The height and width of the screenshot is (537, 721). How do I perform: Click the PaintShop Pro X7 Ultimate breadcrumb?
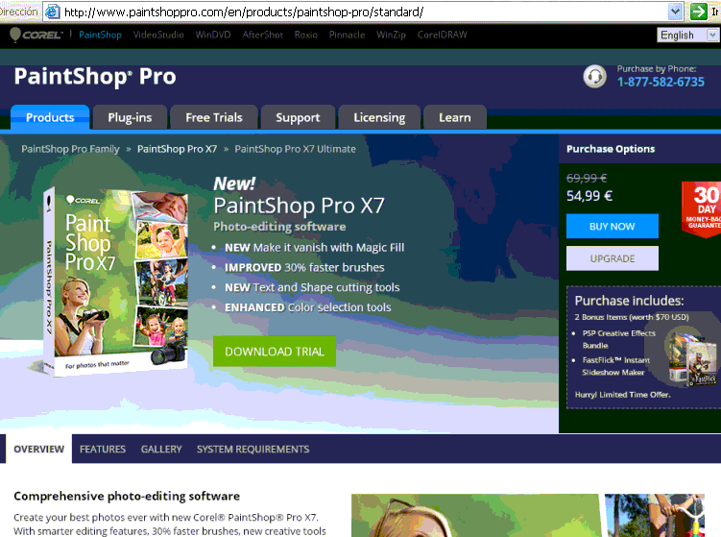[x=295, y=149]
